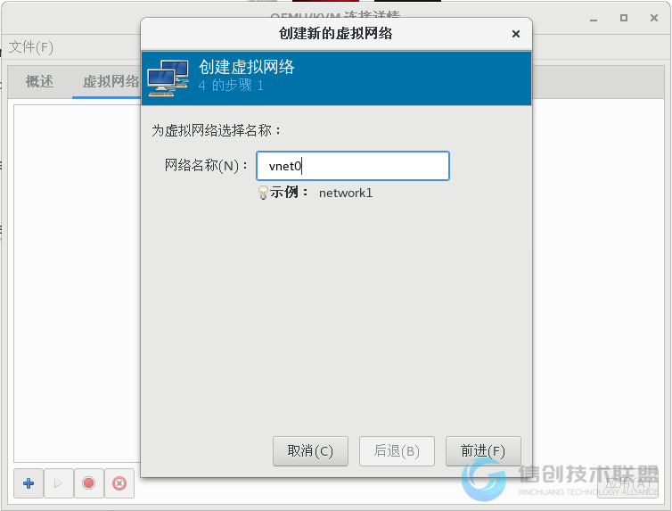
Task: Click the 前进(F) forward button
Action: pos(483,451)
